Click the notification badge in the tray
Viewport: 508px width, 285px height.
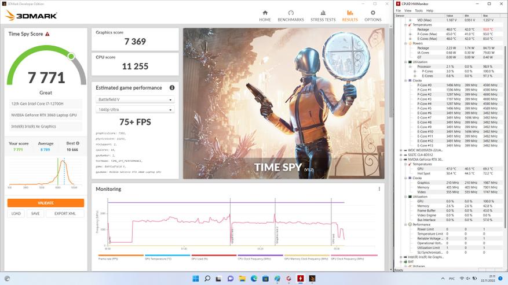[500, 279]
